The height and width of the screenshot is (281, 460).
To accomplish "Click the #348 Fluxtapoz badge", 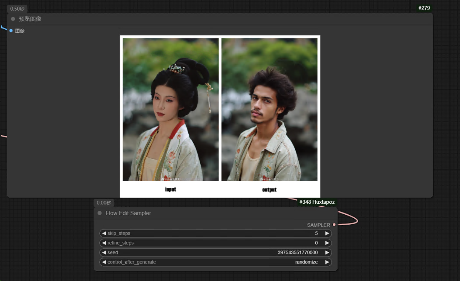I will click(x=317, y=202).
